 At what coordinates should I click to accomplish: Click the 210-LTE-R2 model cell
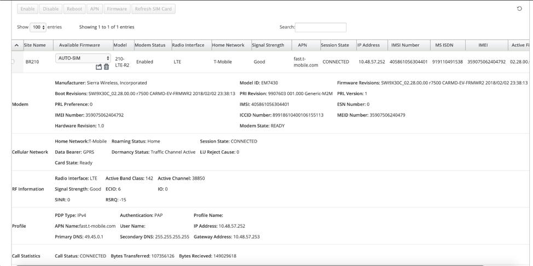122,62
